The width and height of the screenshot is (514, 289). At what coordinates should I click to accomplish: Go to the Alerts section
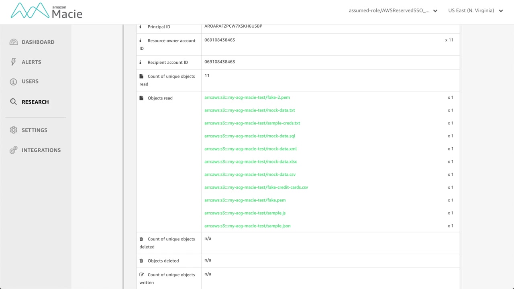pyautogui.click(x=31, y=62)
